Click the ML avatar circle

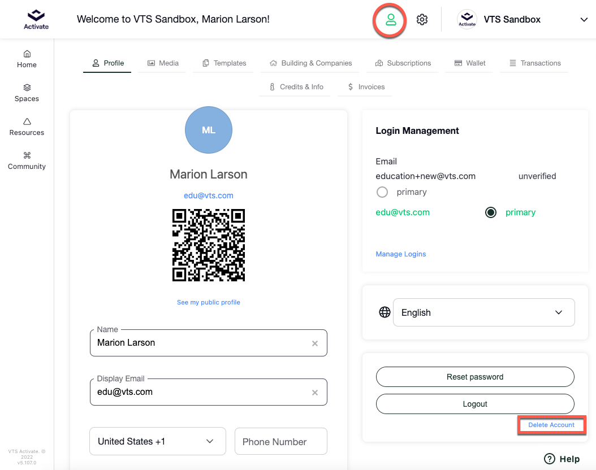(209, 130)
